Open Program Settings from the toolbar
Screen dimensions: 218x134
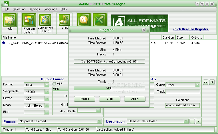(x=29, y=20)
